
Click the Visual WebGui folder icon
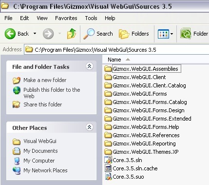[17, 142]
